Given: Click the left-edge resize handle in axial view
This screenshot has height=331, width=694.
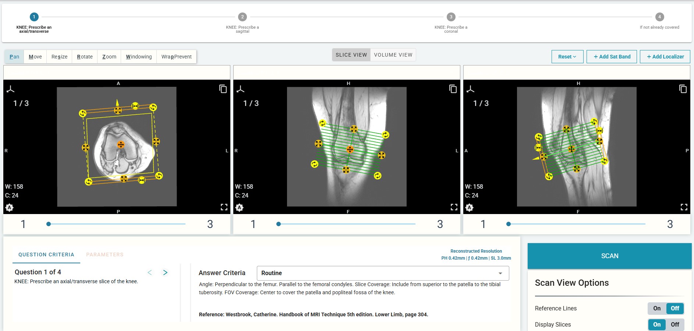Looking at the screenshot, I should click(x=85, y=147).
